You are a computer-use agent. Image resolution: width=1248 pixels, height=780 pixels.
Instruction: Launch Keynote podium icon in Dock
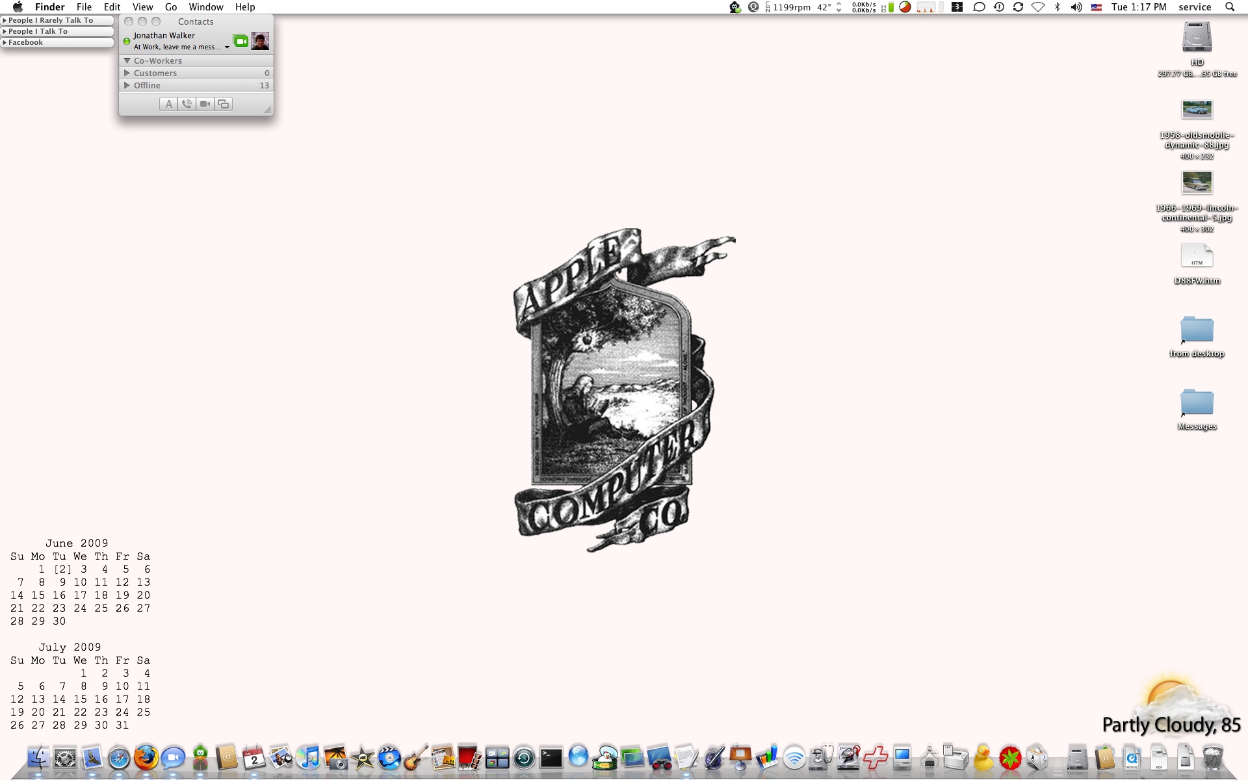[740, 758]
